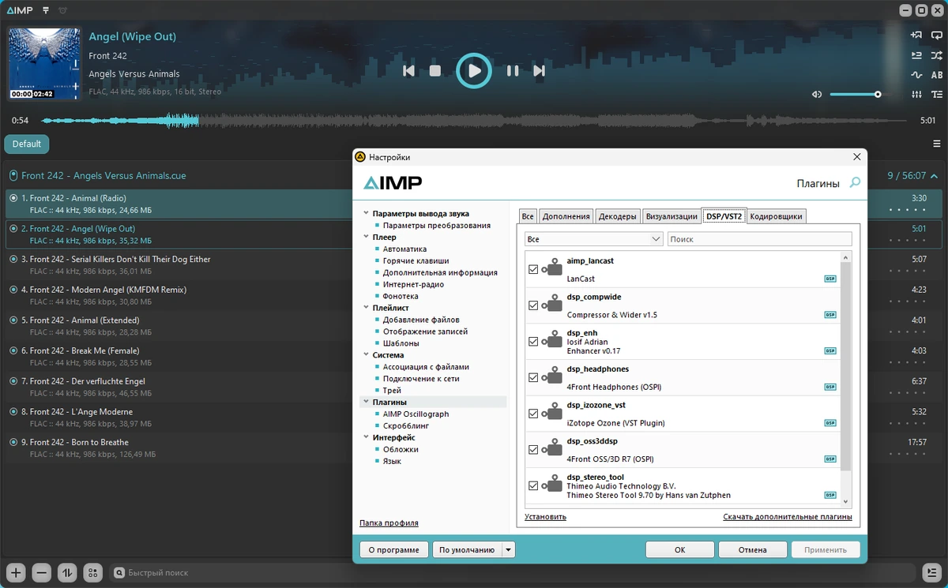The image size is (948, 588).
Task: Click the plugin list vertical scrollbar
Action: click(x=846, y=366)
